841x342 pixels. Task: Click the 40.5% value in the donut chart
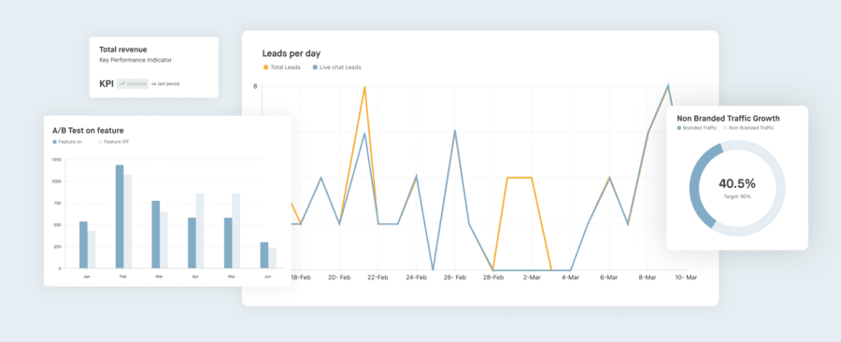(737, 184)
